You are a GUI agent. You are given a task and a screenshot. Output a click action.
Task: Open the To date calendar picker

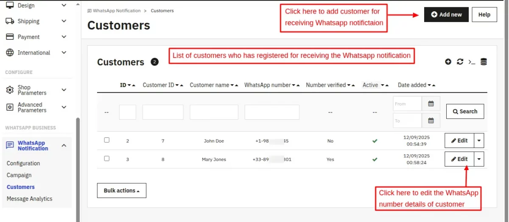(431, 121)
